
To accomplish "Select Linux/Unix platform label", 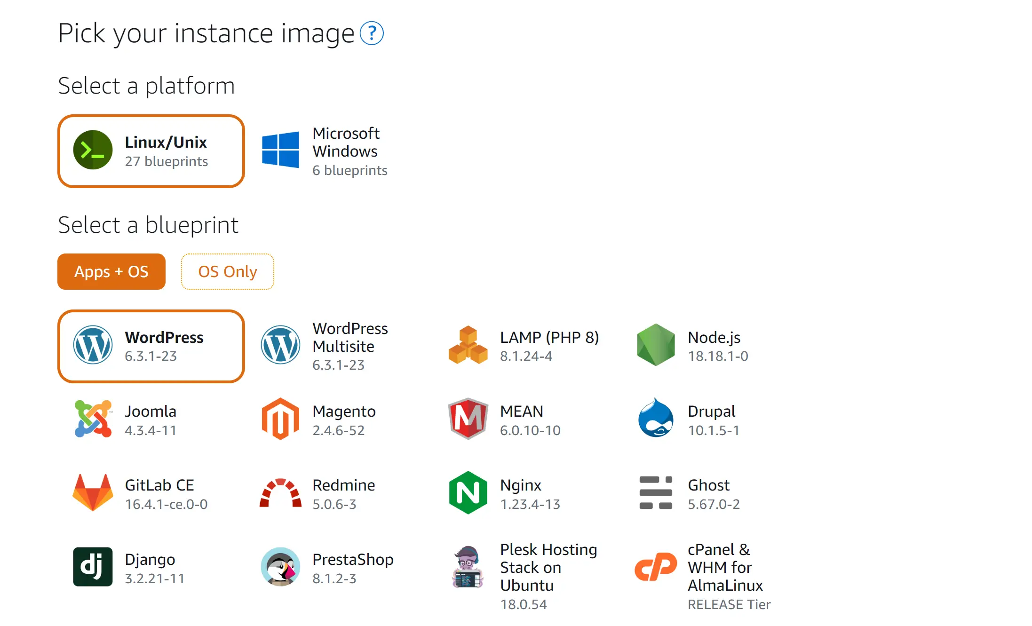I will tap(166, 142).
